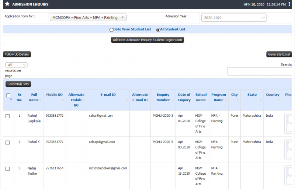Click sort icon on Alternate Mobile NO column

tap(84, 100)
